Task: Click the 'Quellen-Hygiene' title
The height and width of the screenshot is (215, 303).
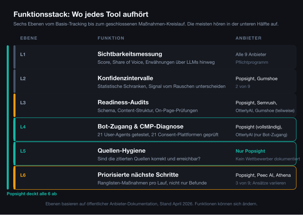Action: pyautogui.click(x=121, y=151)
